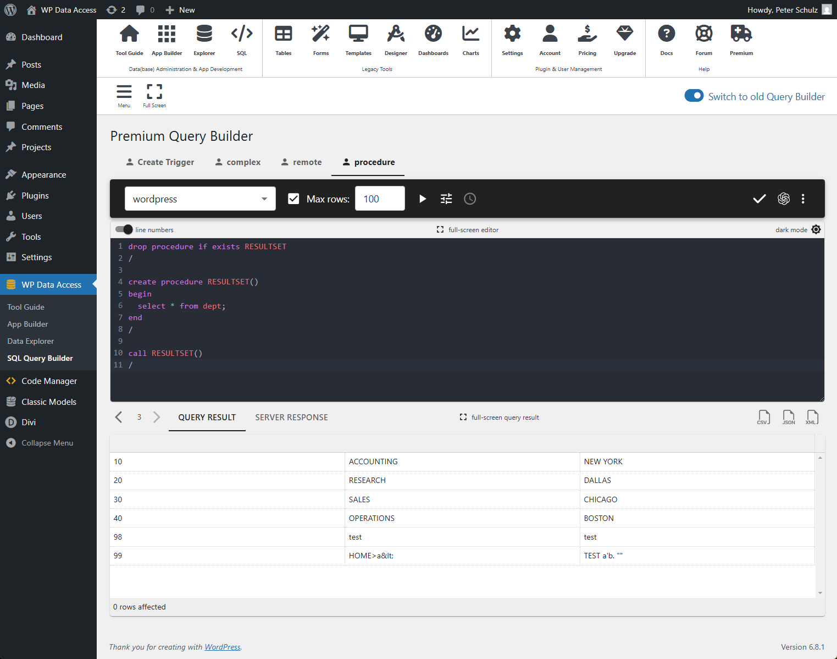Click the Full Screen icon

(154, 92)
